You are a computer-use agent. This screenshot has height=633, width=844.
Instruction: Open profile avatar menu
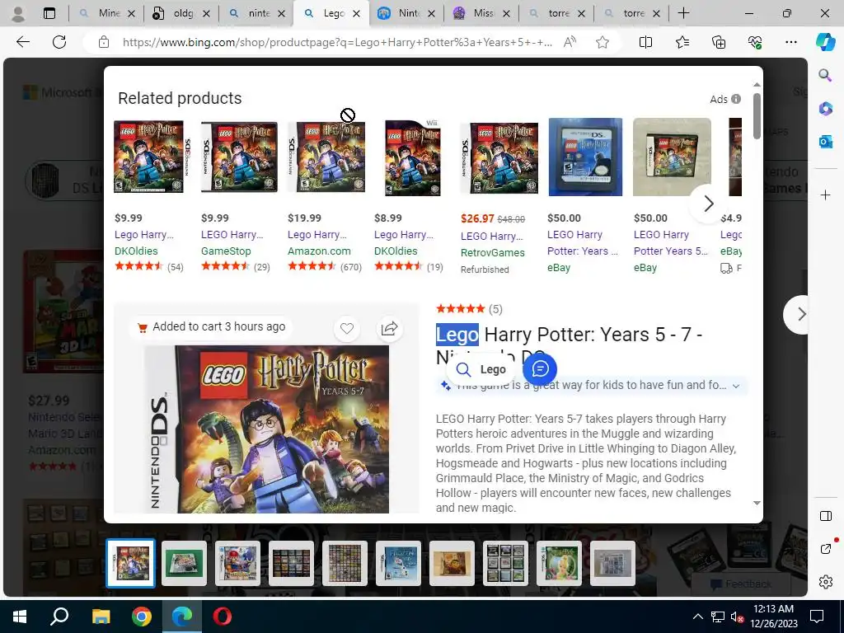(x=18, y=13)
